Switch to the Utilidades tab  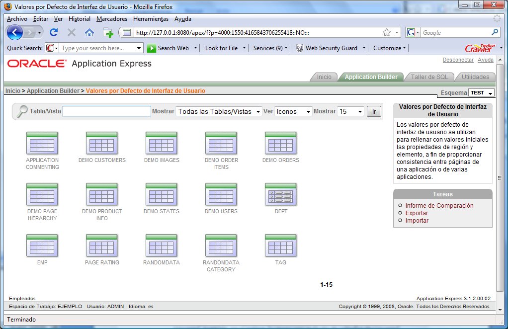pyautogui.click(x=475, y=77)
